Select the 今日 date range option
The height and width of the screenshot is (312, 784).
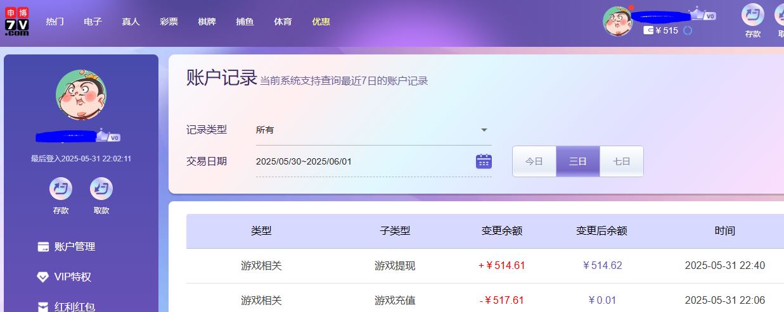tap(534, 161)
